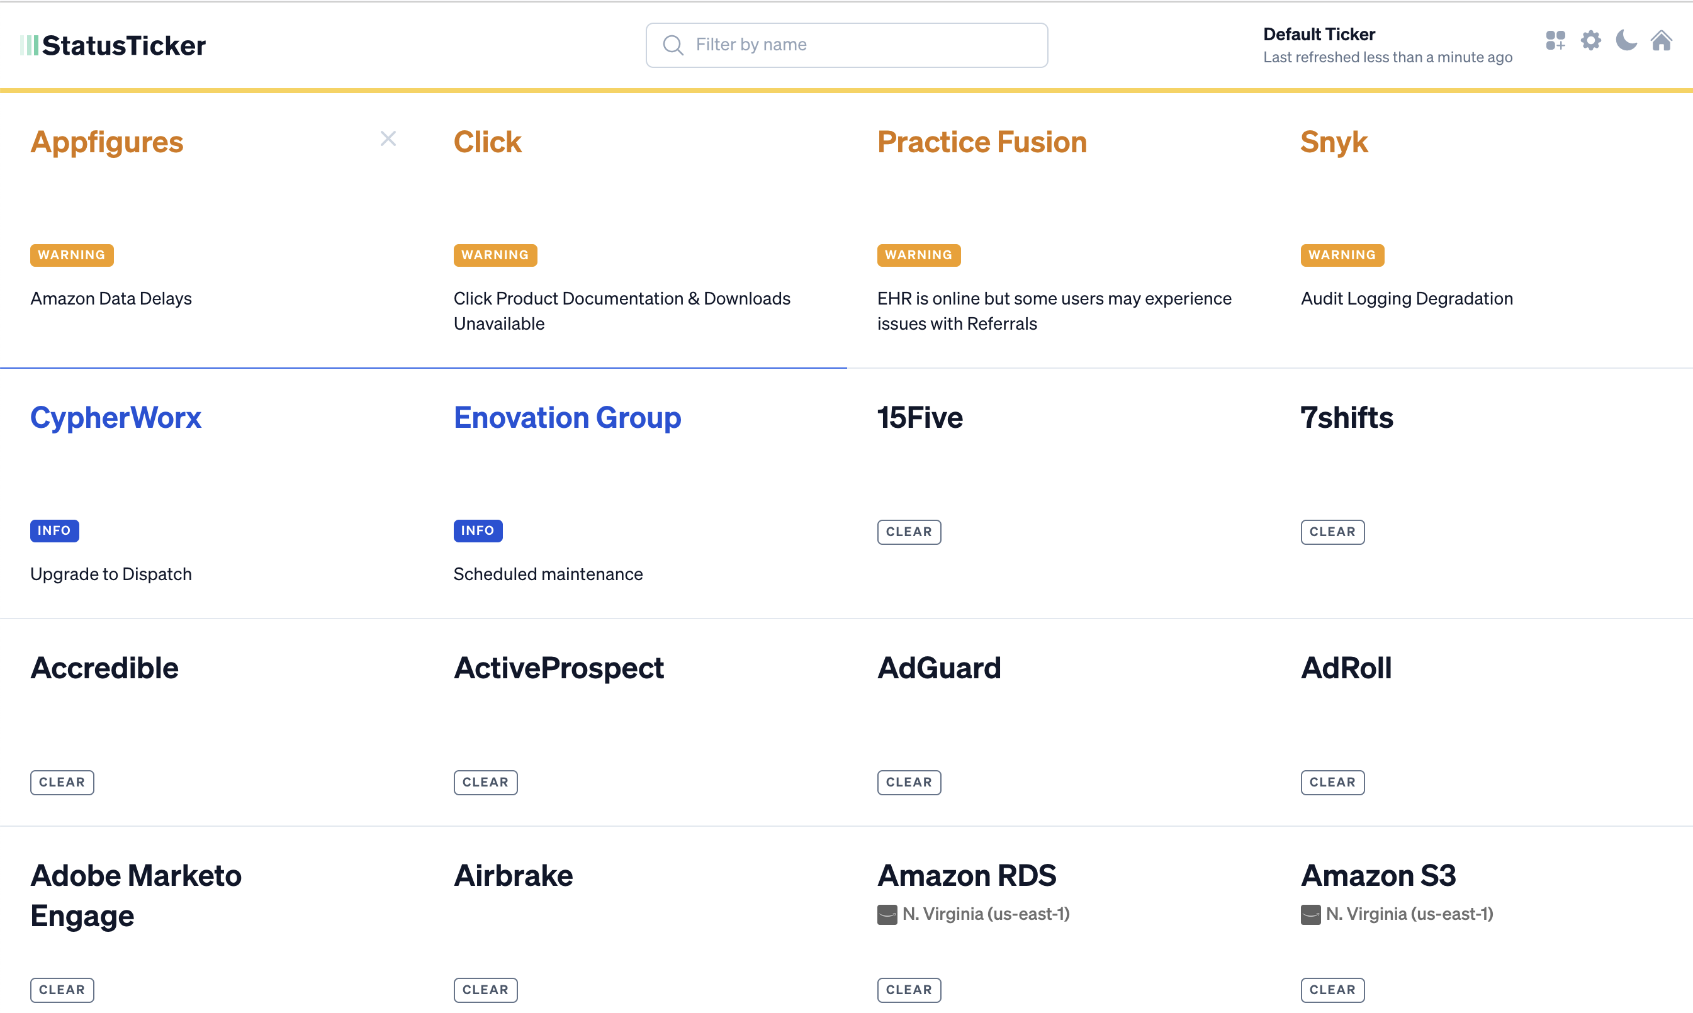Viewport: 1693px width, 1013px height.
Task: Click the Amazon RDS region icon
Action: pos(887,915)
